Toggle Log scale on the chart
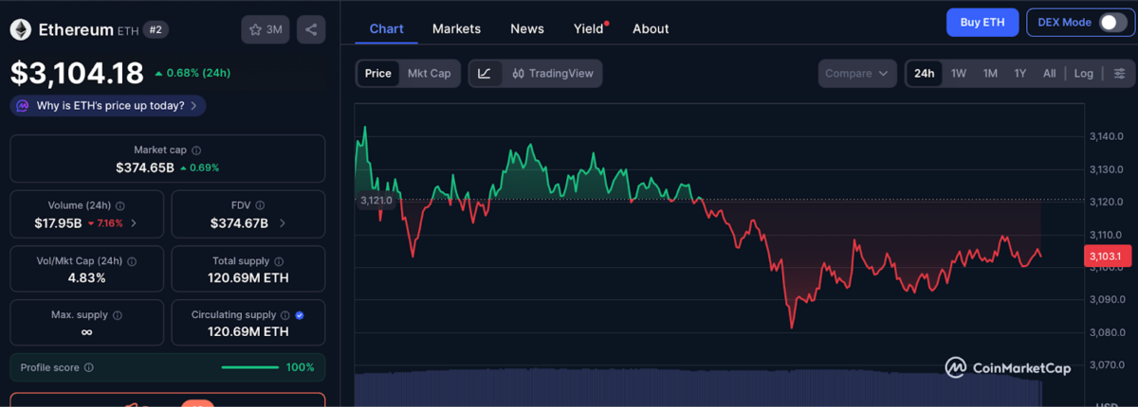This screenshot has height=407, width=1138. tap(1083, 73)
